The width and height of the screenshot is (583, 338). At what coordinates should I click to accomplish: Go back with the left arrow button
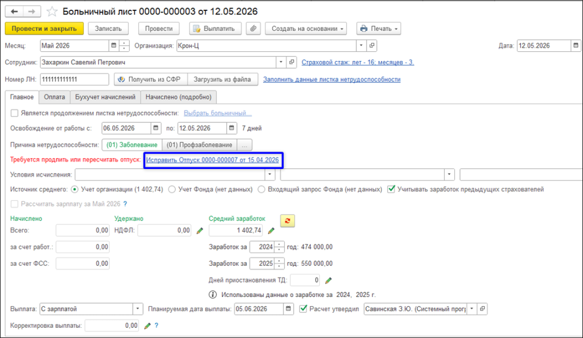click(14, 11)
